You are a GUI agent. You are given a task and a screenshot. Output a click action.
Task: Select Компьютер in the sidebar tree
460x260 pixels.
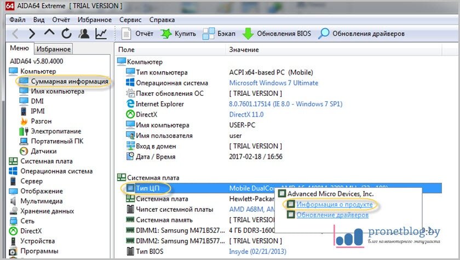pos(32,71)
